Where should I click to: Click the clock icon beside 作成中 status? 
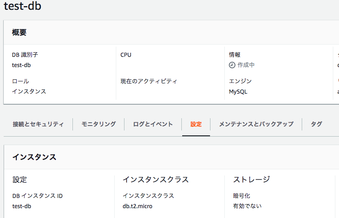tap(232, 65)
